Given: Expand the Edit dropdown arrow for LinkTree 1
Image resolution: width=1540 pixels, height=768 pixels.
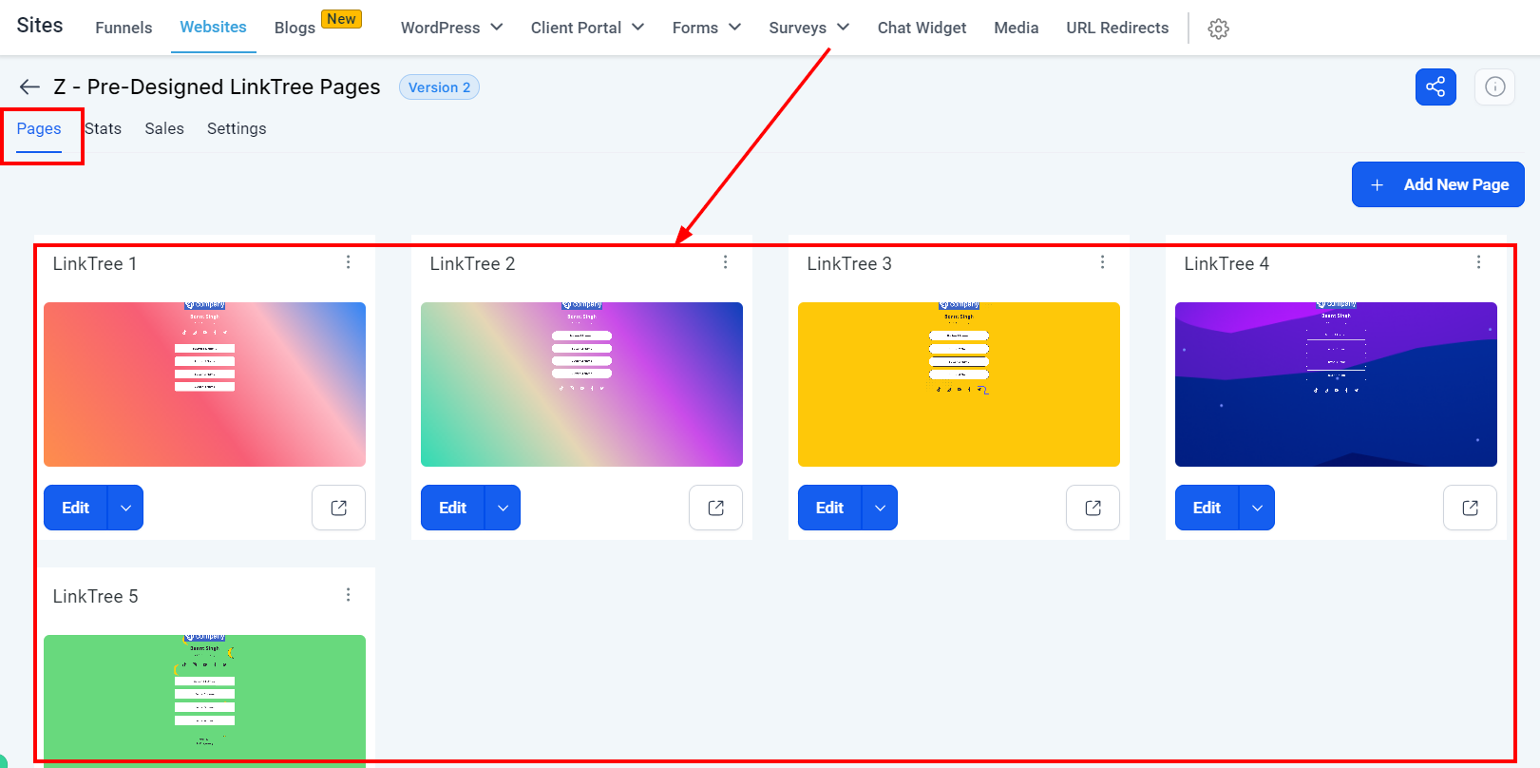Looking at the screenshot, I should pos(125,508).
